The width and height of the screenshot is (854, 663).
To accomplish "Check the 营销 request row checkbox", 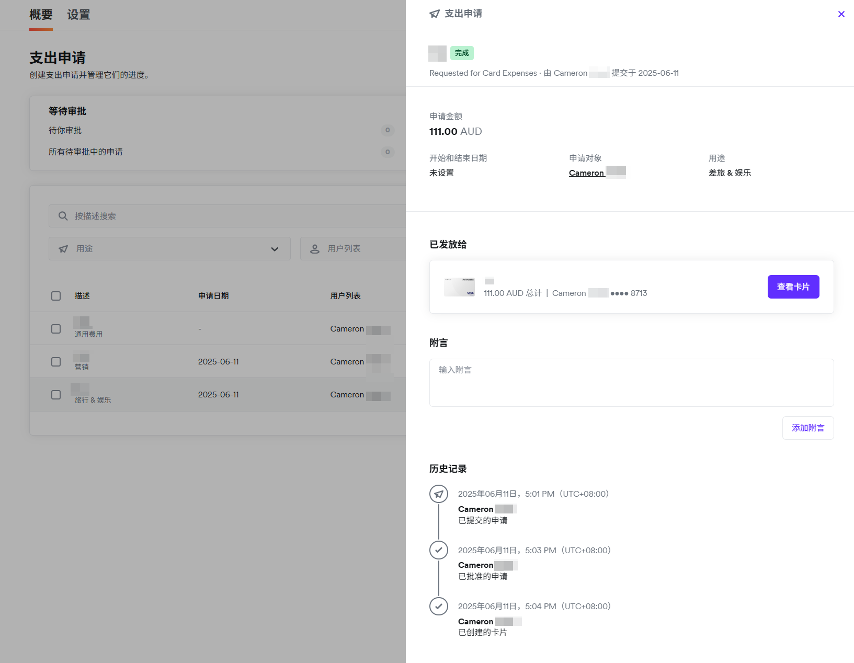I will (x=56, y=362).
